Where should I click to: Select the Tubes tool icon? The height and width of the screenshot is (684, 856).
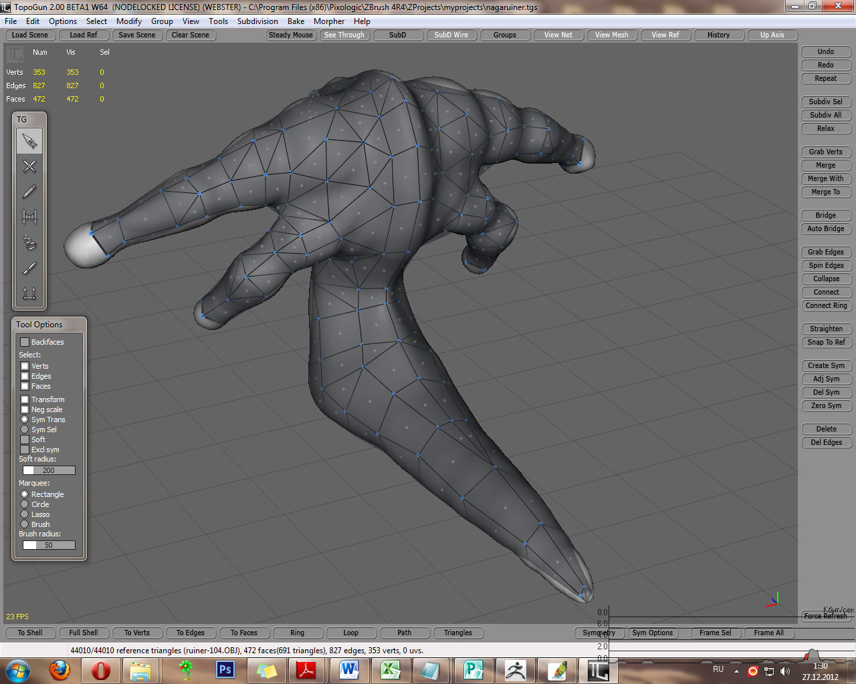tap(29, 242)
